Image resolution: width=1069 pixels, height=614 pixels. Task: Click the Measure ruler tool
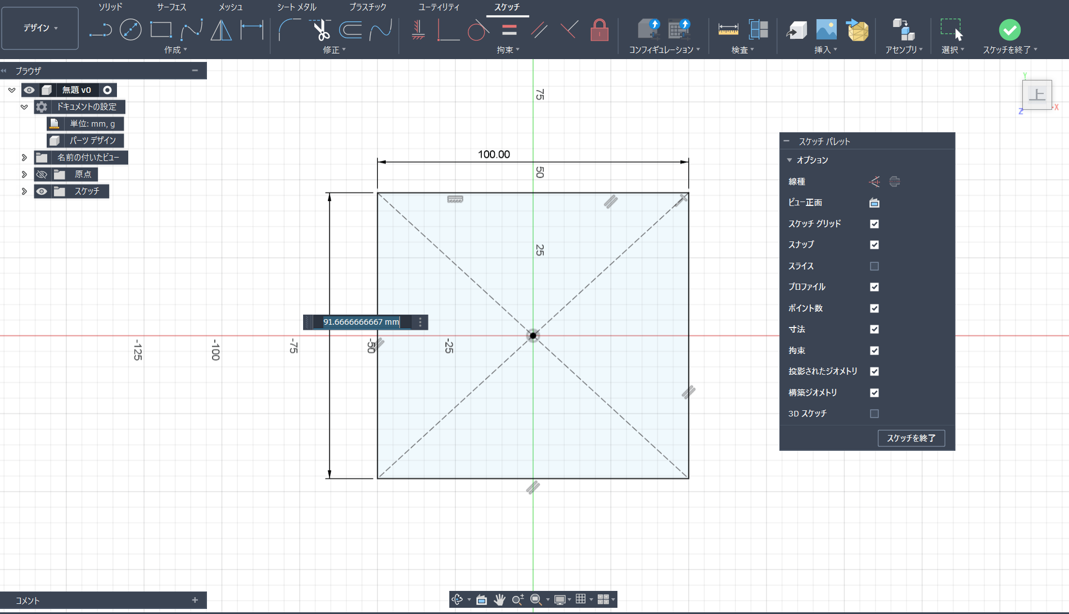coord(728,30)
